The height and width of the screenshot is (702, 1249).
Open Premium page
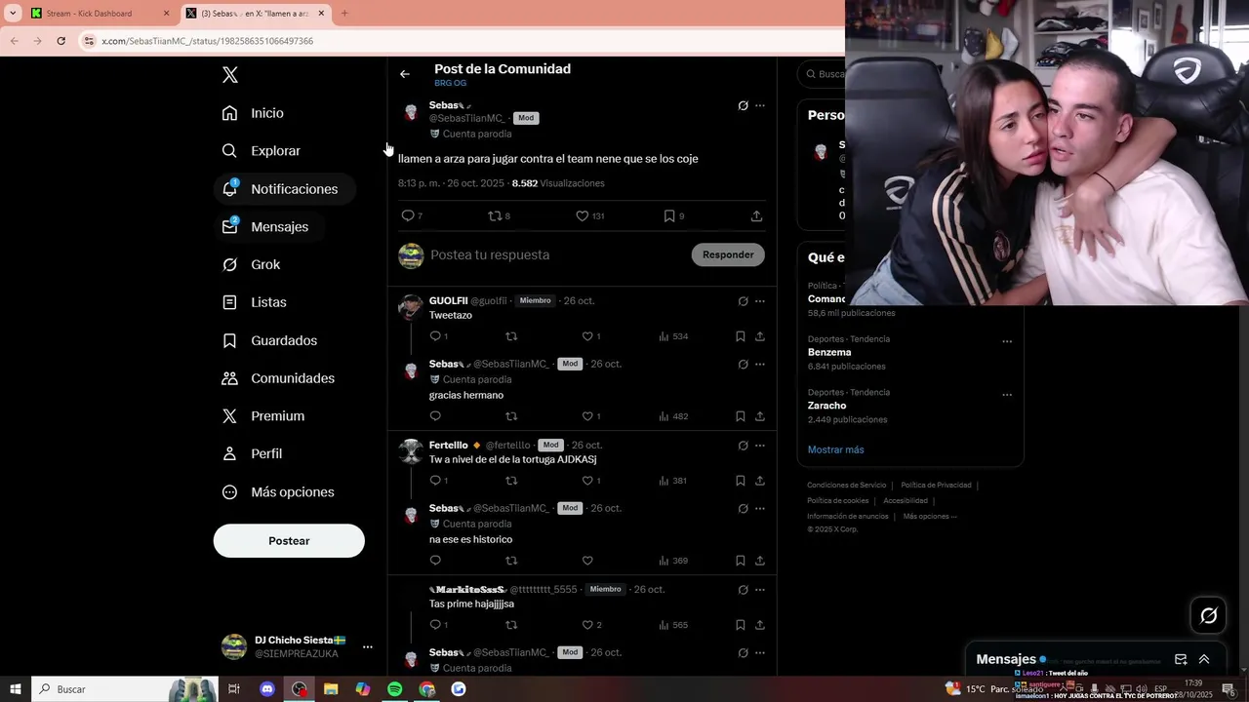(x=263, y=416)
